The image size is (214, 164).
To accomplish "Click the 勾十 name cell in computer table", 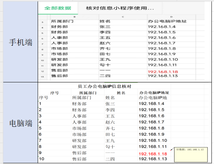I will [110, 147].
